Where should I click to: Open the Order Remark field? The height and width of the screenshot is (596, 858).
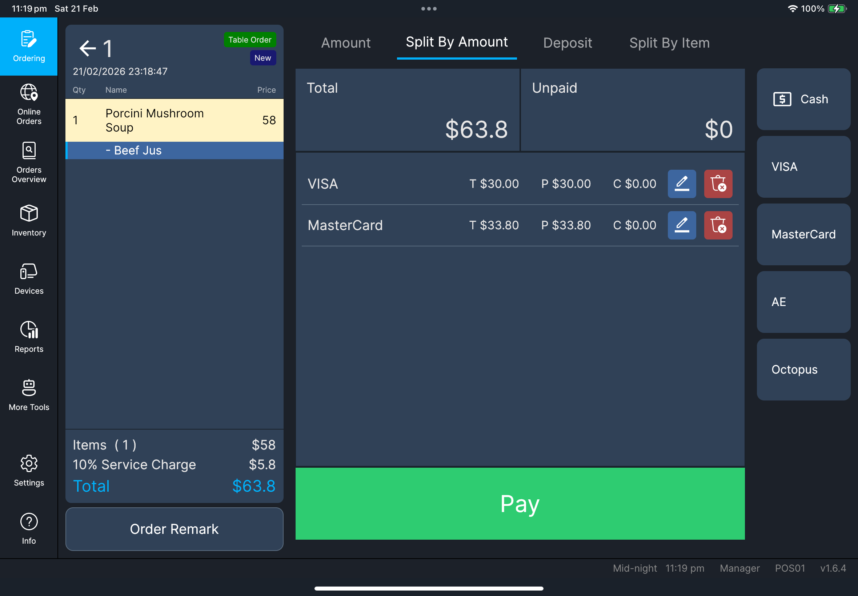[174, 529]
